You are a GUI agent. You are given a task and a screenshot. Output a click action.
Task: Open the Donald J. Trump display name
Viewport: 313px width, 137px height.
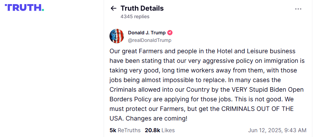[147, 33]
